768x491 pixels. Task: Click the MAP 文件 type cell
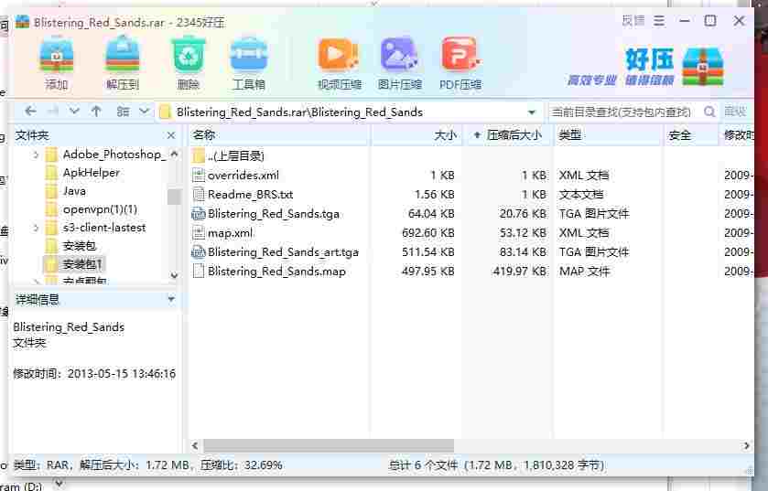(584, 271)
